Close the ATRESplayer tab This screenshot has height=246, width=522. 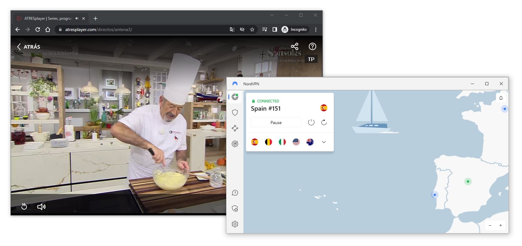pyautogui.click(x=84, y=18)
